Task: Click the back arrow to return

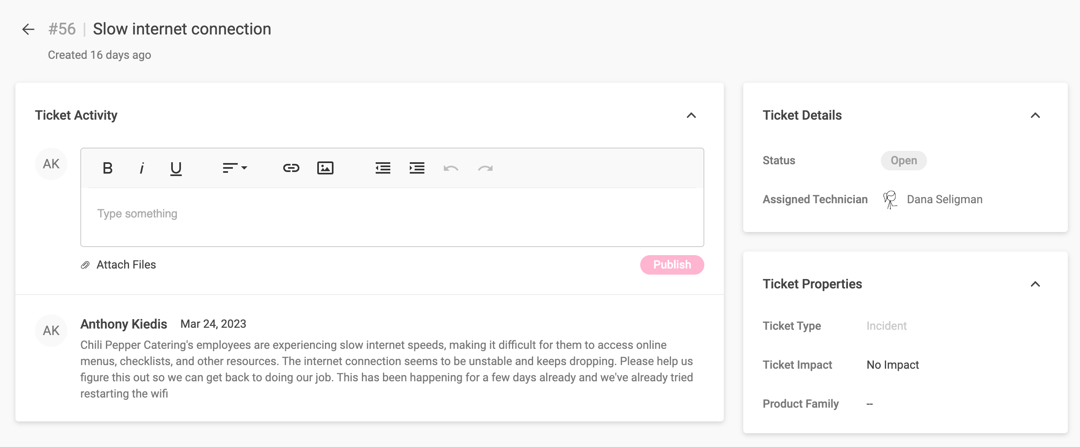Action: coord(28,28)
